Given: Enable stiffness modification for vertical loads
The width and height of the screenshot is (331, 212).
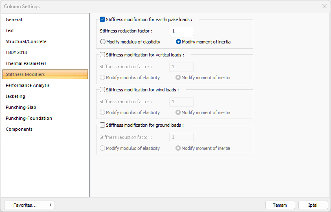Looking at the screenshot, I should click(x=103, y=55).
